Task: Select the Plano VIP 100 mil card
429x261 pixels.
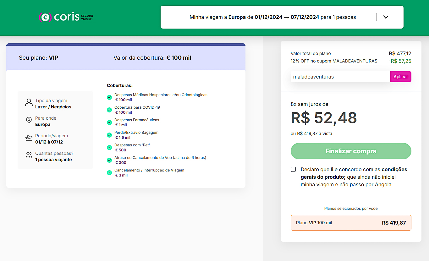Action: coord(351,223)
